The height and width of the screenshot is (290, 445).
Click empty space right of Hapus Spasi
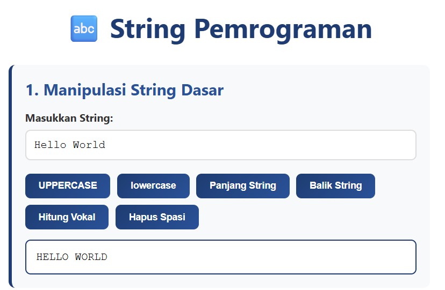306,217
